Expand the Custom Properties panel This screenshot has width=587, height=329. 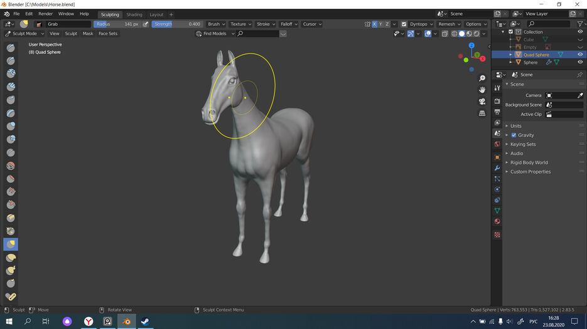tap(530, 172)
